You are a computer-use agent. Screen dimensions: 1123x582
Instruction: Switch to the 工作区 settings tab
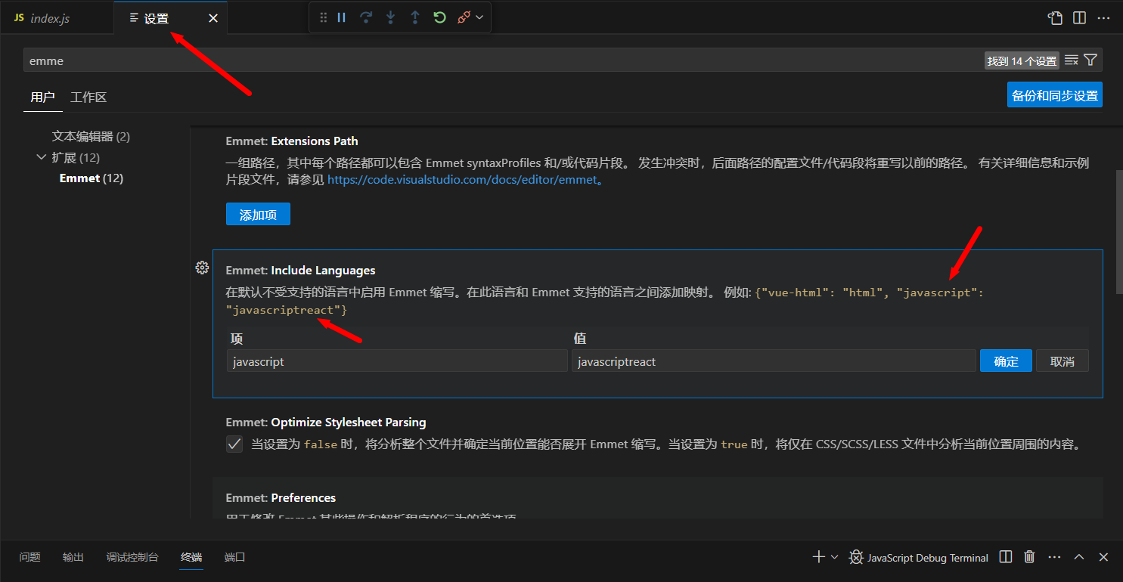[x=88, y=97]
